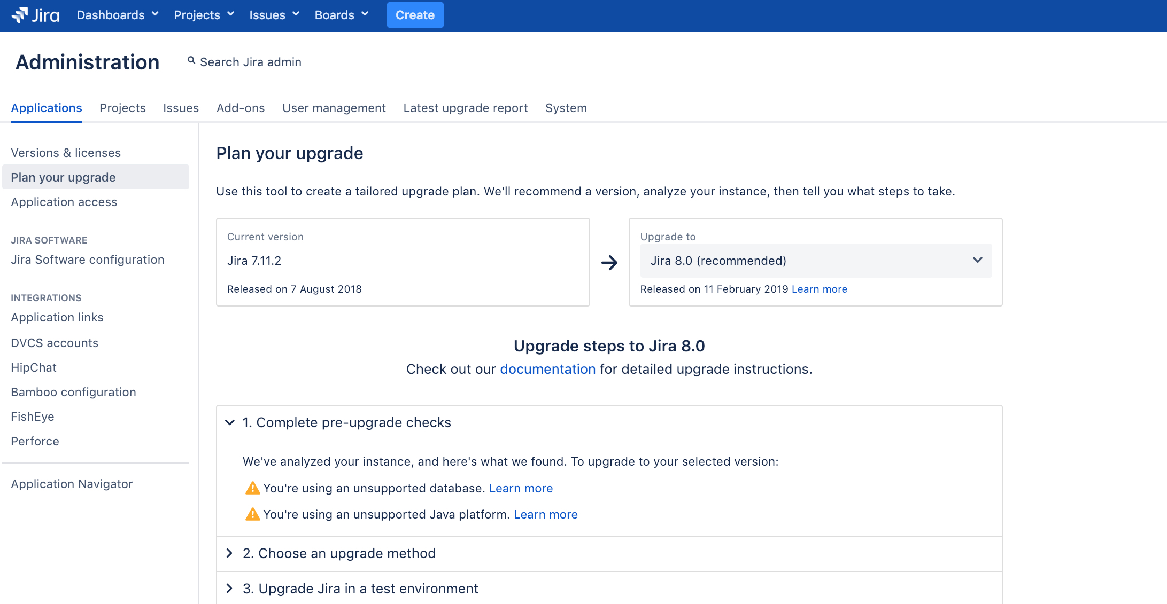Open Perforce integration
The height and width of the screenshot is (604, 1167).
35,441
